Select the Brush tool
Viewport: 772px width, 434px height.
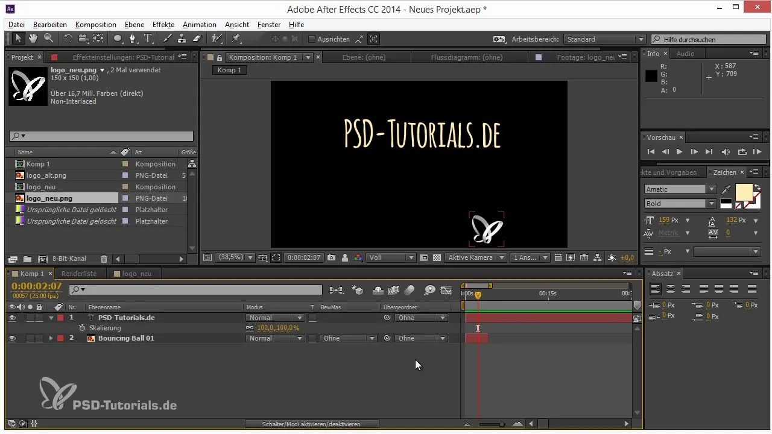167,39
